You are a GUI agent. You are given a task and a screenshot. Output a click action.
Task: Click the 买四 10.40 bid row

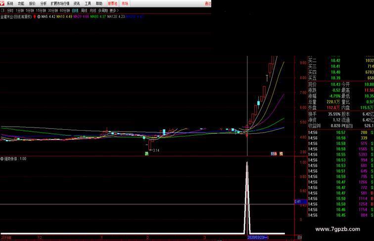pos(341,72)
